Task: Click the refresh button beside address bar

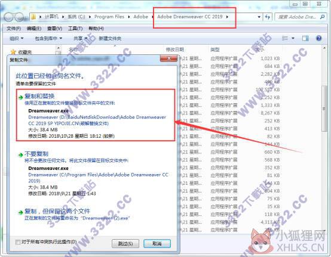Action: point(268,17)
